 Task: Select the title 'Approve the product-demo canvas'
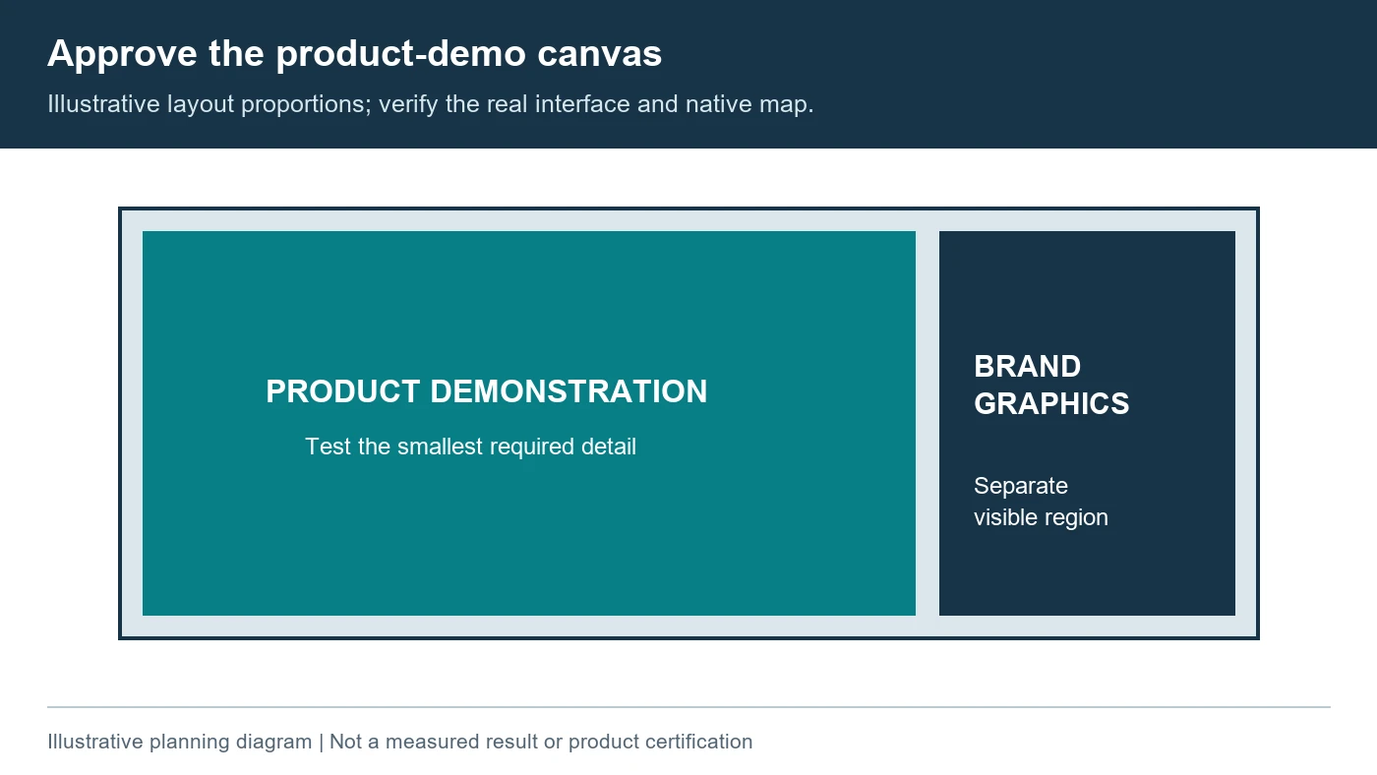tap(354, 54)
